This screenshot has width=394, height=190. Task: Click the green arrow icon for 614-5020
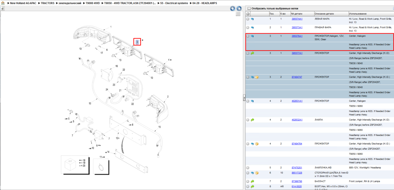click(x=252, y=186)
